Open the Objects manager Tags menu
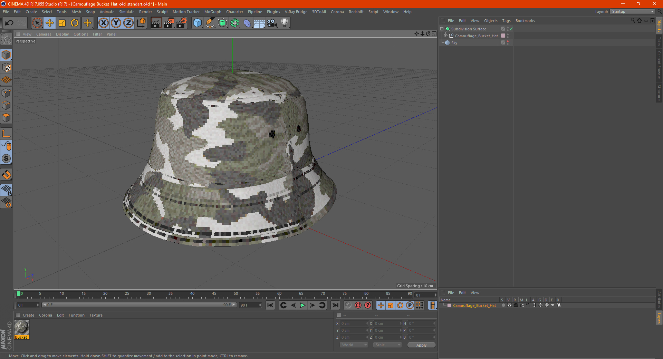The width and height of the screenshot is (663, 359). [506, 21]
